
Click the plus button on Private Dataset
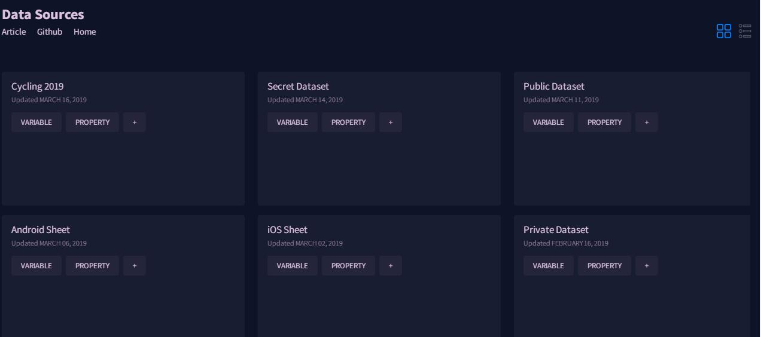click(x=647, y=266)
